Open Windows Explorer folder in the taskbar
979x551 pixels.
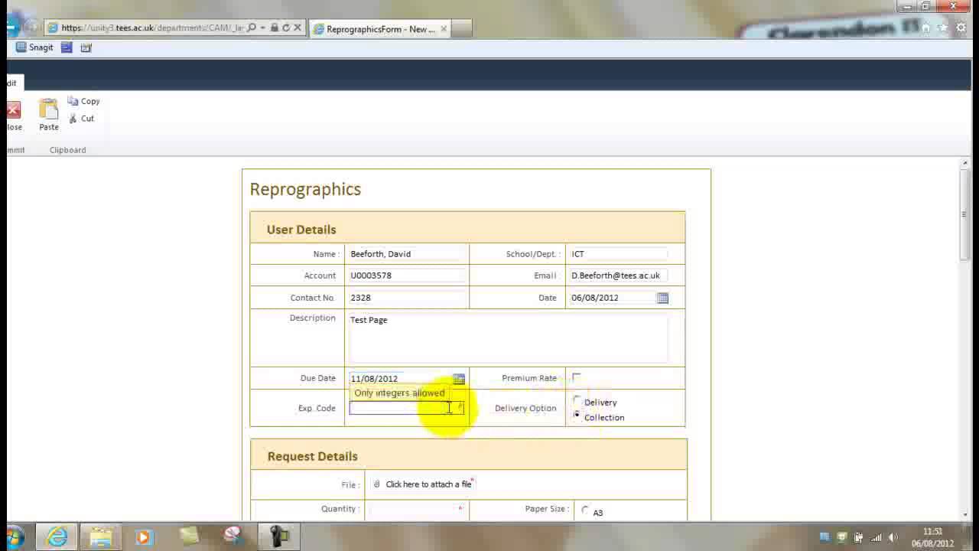point(101,536)
